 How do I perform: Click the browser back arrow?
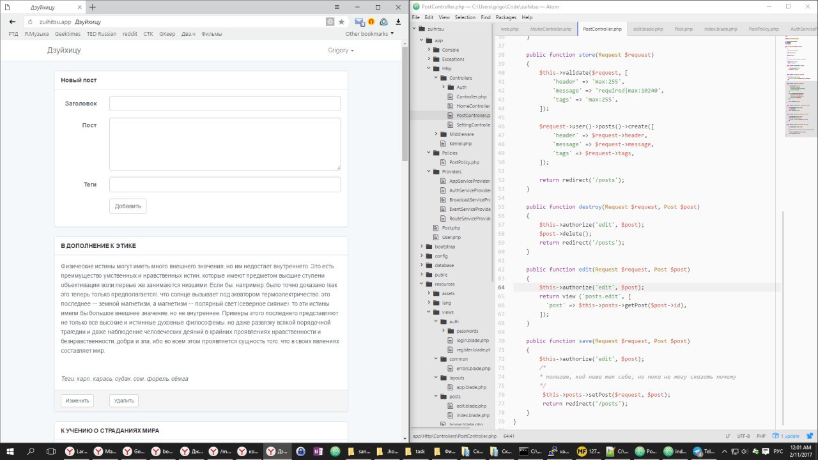point(12,21)
